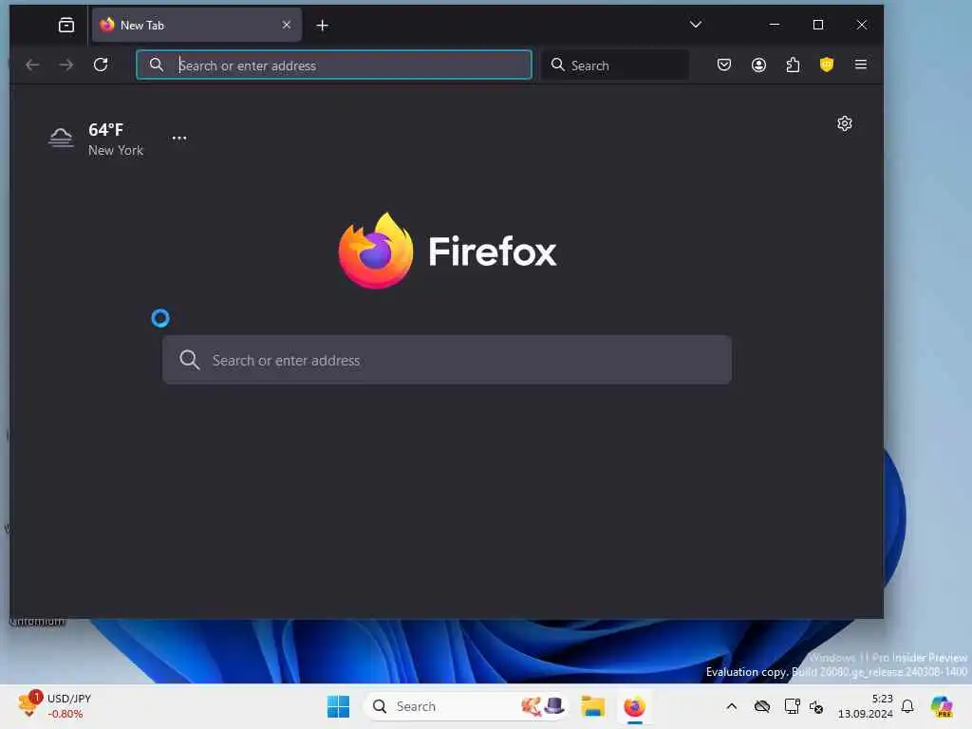Click the Firefox taskbar icon

(x=634, y=706)
